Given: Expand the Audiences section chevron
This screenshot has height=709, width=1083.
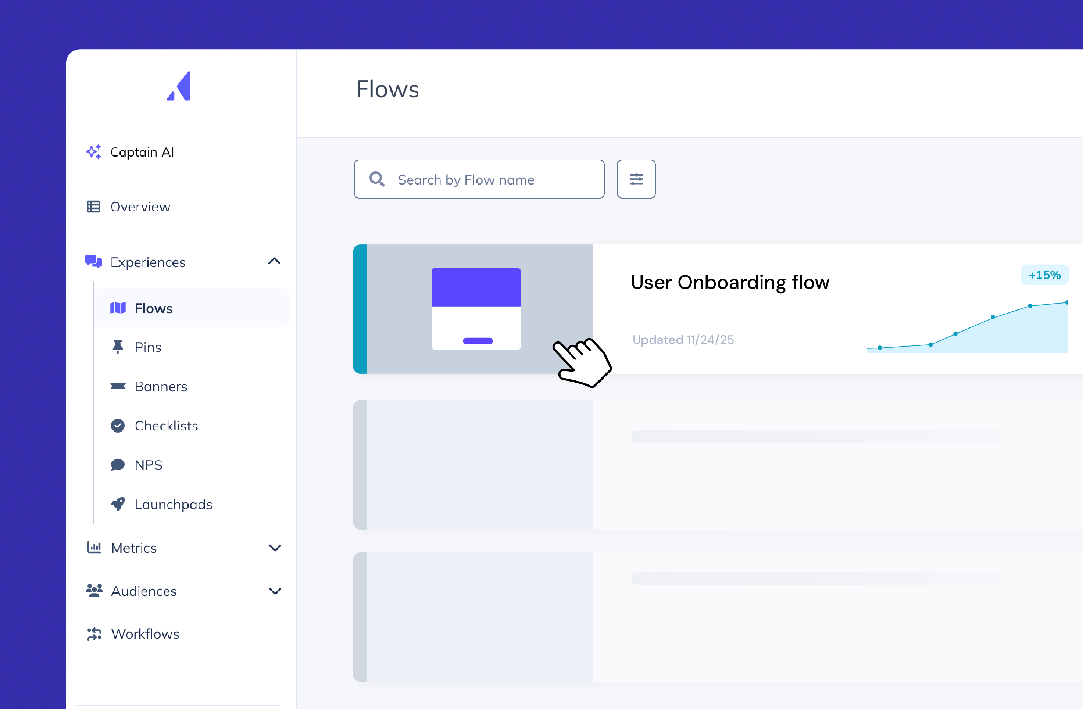Looking at the screenshot, I should click(x=275, y=591).
